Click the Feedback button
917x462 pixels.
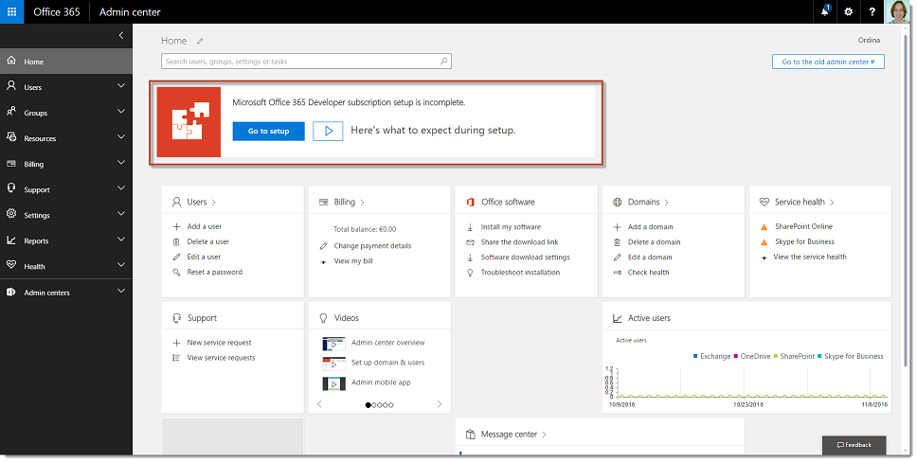click(x=854, y=445)
